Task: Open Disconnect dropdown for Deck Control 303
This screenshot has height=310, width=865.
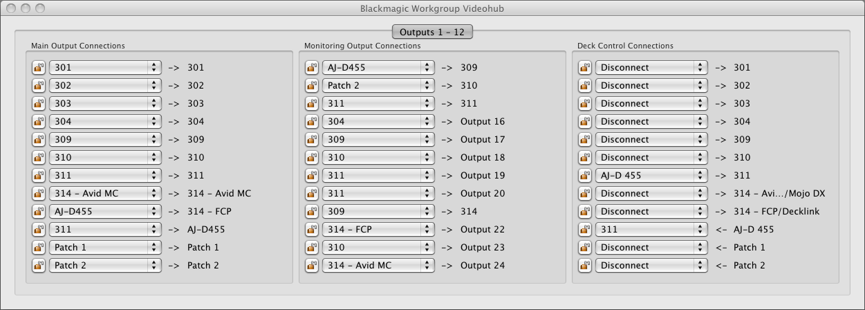Action: tap(651, 104)
